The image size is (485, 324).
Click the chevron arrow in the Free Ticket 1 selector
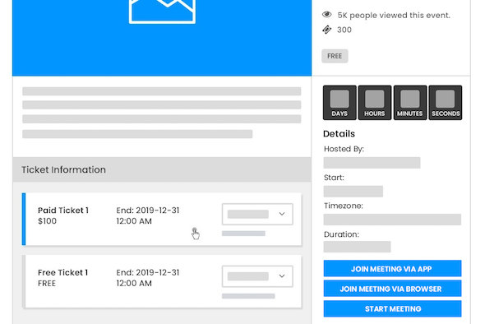click(x=282, y=276)
